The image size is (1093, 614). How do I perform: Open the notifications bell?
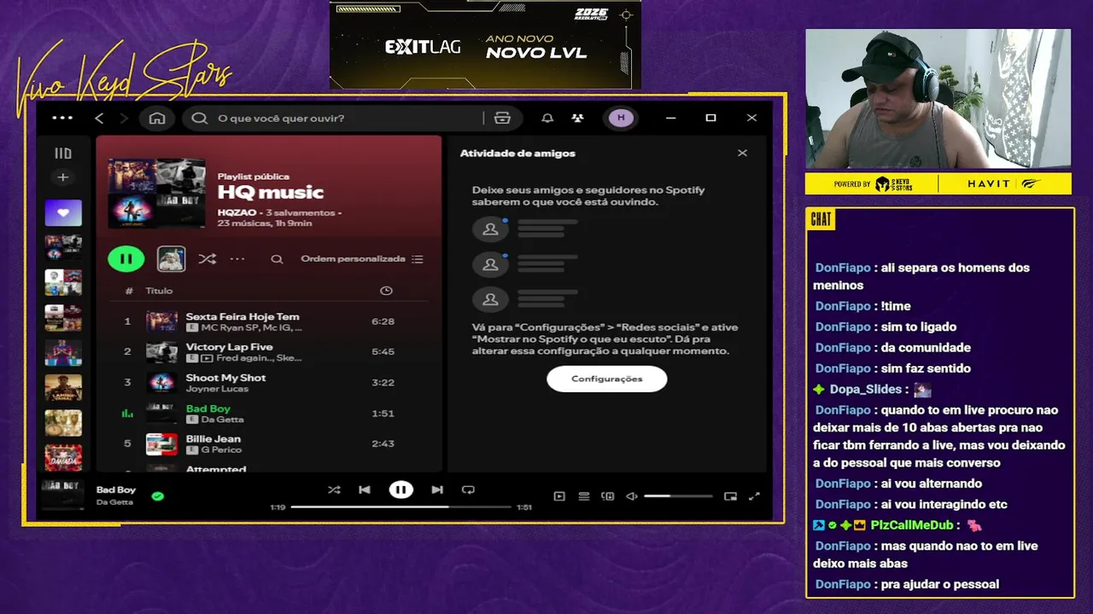click(547, 118)
